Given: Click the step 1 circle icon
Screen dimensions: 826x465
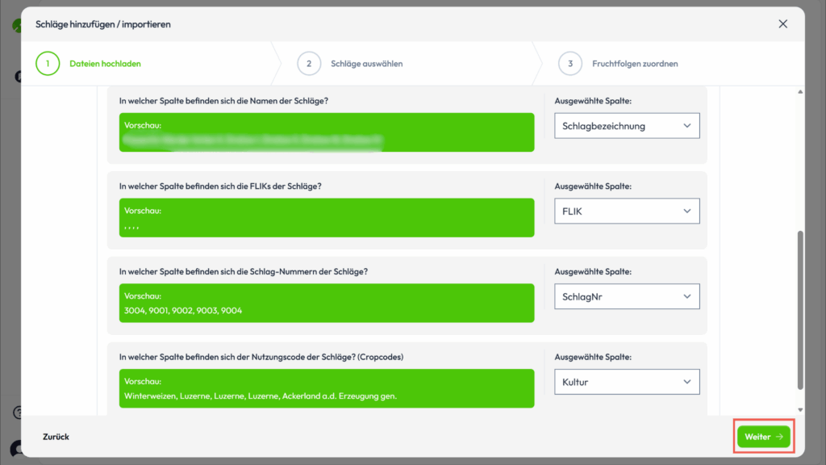Looking at the screenshot, I should (x=48, y=63).
